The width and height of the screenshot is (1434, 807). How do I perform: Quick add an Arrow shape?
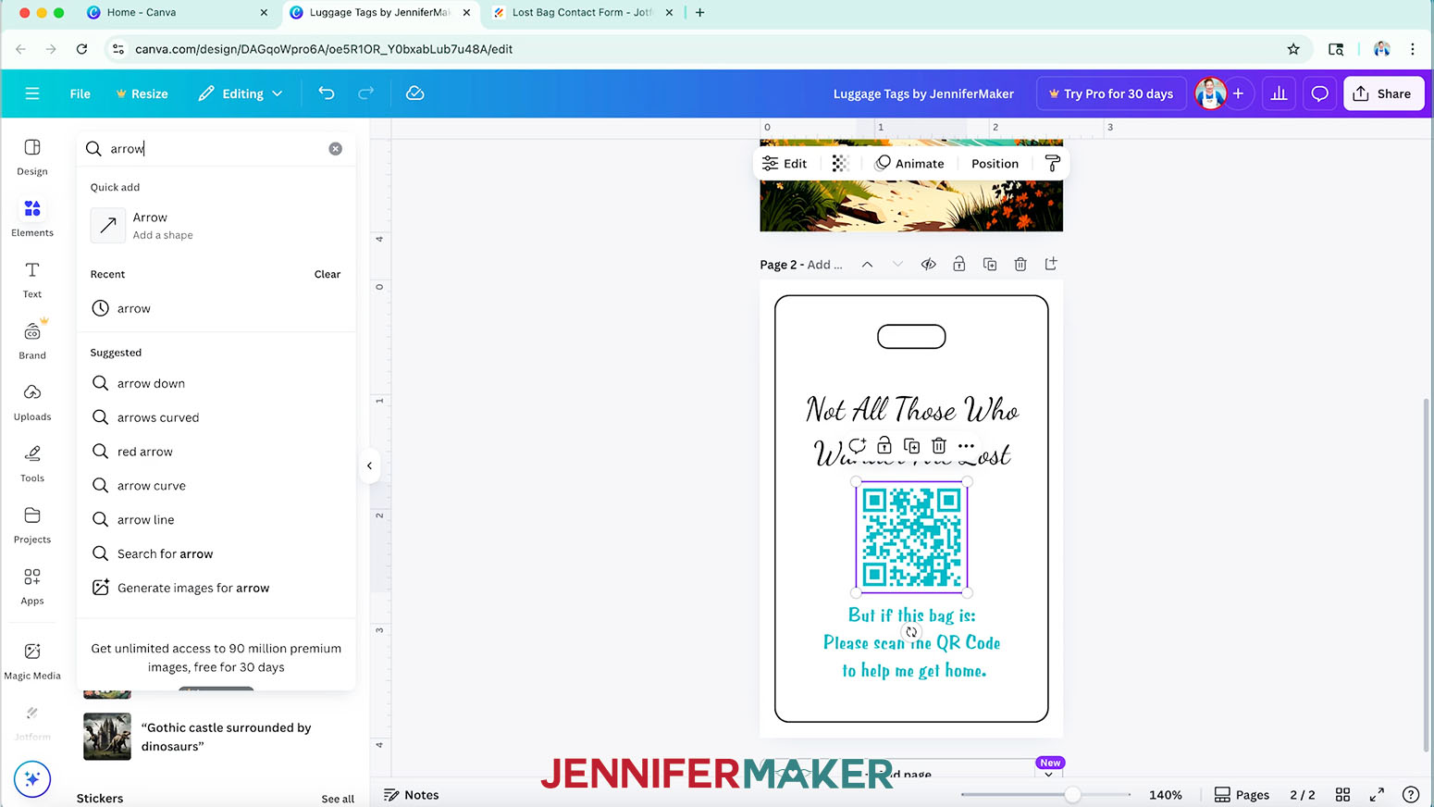tap(216, 226)
